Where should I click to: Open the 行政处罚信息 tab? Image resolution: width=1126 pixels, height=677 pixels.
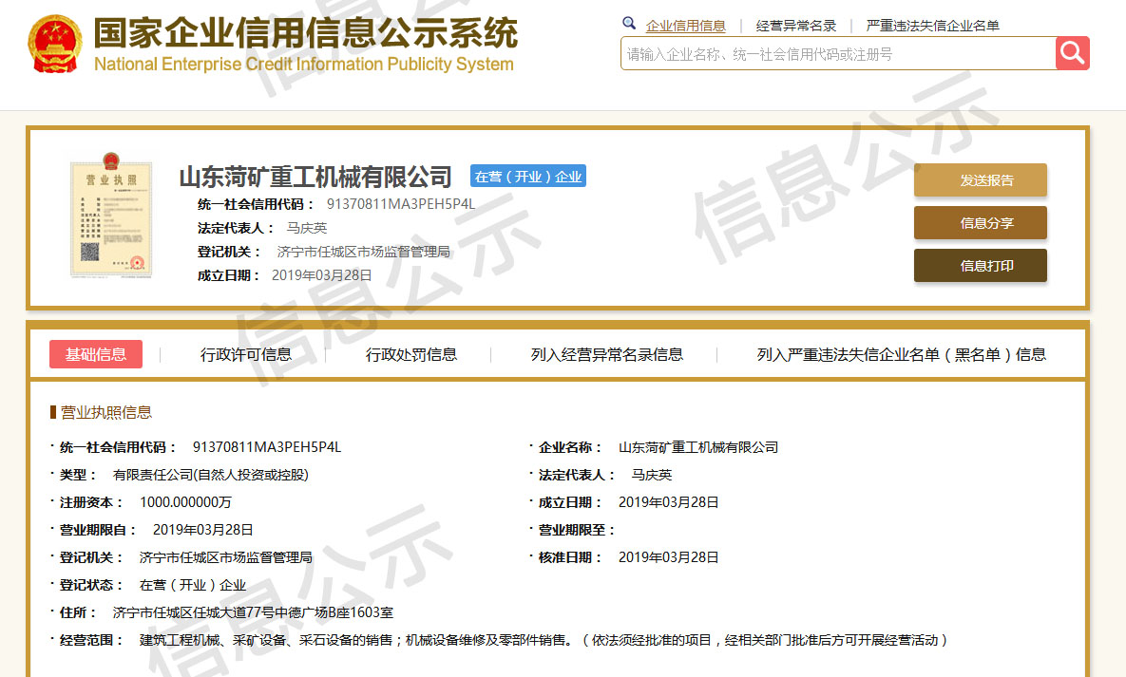(411, 354)
